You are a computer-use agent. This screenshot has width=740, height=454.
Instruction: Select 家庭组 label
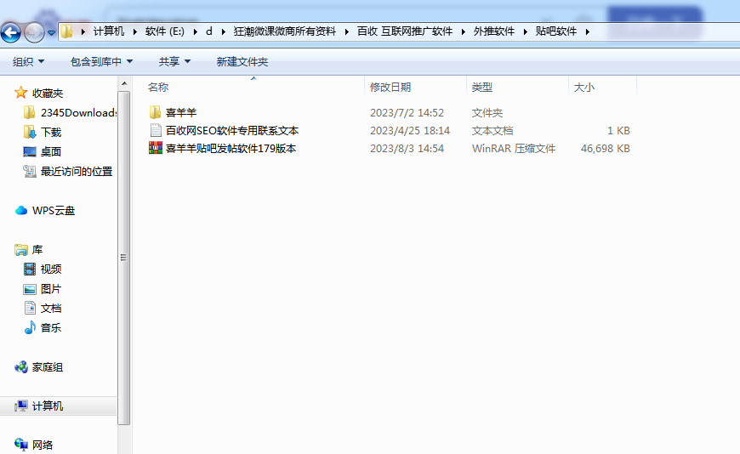point(48,366)
